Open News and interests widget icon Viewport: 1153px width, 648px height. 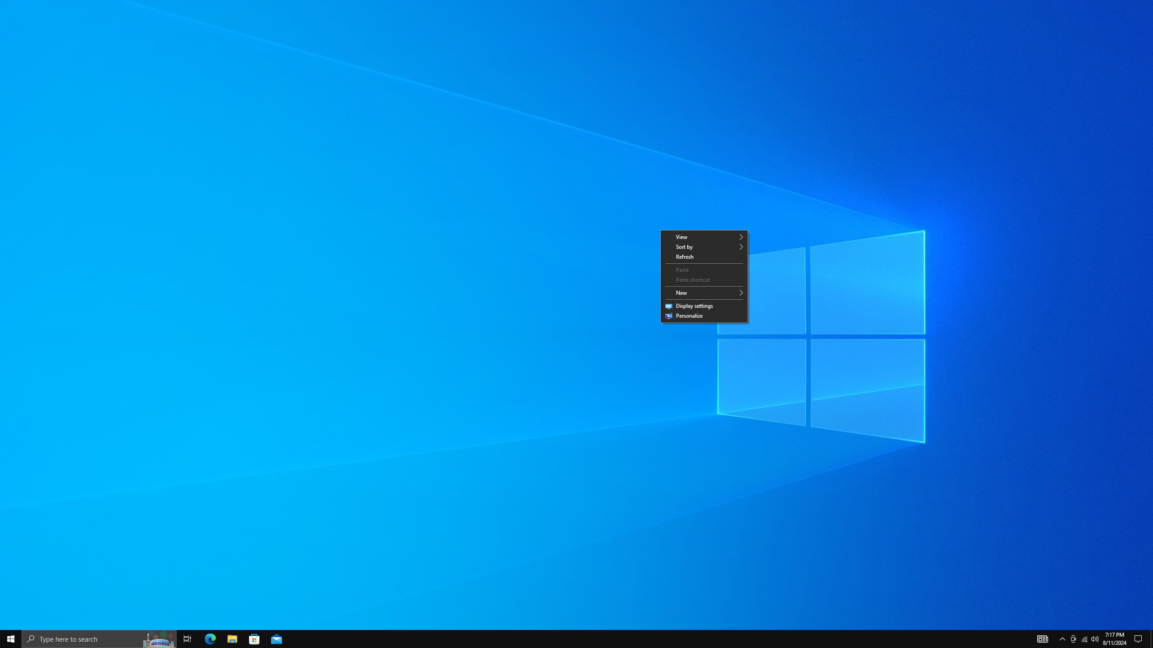point(1043,639)
